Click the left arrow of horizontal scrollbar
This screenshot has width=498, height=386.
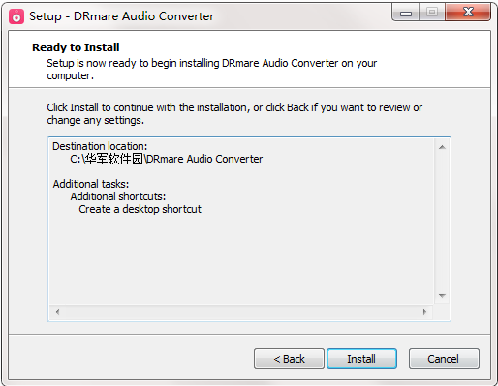pos(57,312)
